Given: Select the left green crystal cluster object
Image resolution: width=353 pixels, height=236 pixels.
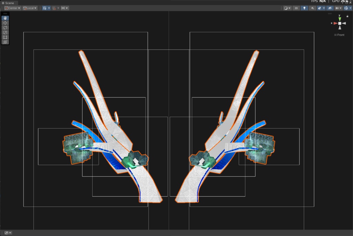Looking at the screenshot, I should pos(78,148).
